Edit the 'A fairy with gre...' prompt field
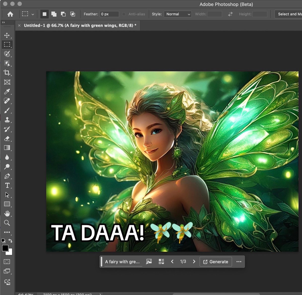 point(123,262)
